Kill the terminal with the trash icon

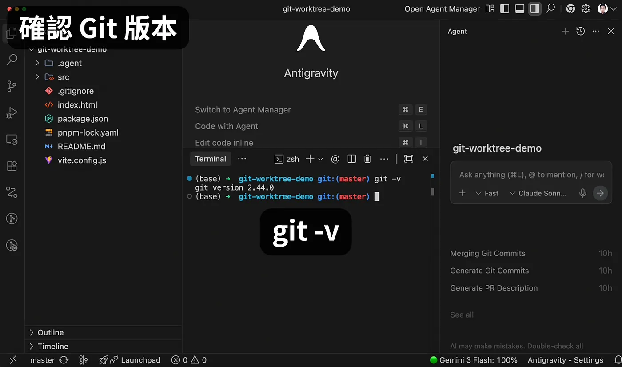pyautogui.click(x=367, y=159)
